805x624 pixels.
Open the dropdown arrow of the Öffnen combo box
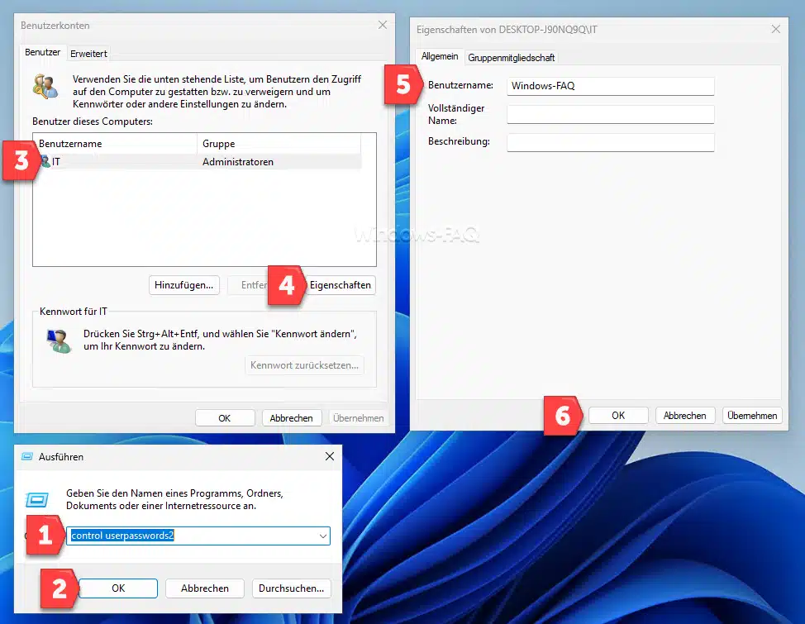pyautogui.click(x=323, y=536)
